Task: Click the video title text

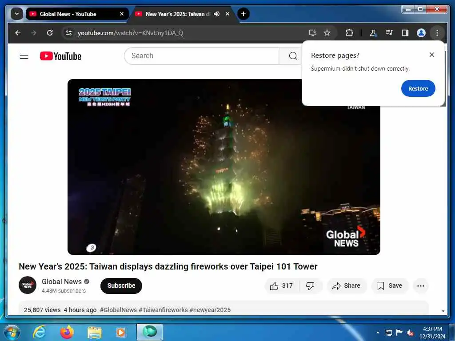Action: coord(168,266)
